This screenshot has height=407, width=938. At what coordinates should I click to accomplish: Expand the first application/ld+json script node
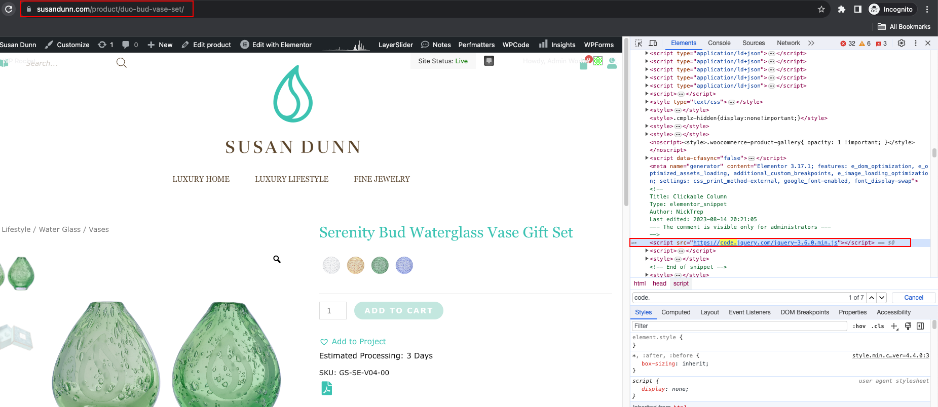(x=647, y=53)
